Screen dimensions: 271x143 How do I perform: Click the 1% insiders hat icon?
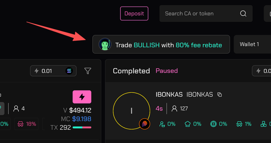pos(240,124)
